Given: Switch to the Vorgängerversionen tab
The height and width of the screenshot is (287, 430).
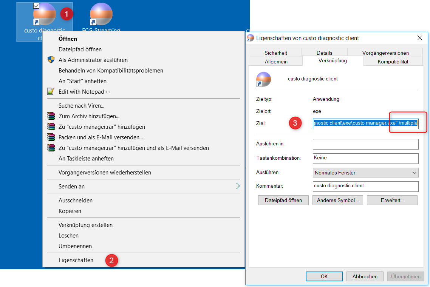Looking at the screenshot, I should click(385, 52).
